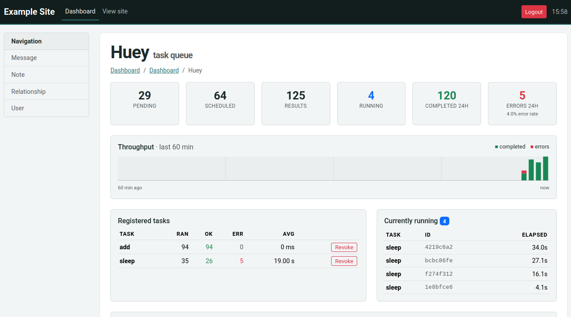
Task: Click the red 5 in sleep ERR column
Action: tap(242, 261)
